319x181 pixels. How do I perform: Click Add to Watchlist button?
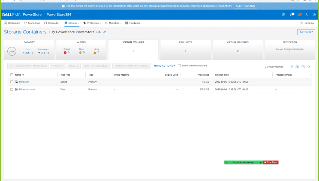pyautogui.click(x=97, y=66)
